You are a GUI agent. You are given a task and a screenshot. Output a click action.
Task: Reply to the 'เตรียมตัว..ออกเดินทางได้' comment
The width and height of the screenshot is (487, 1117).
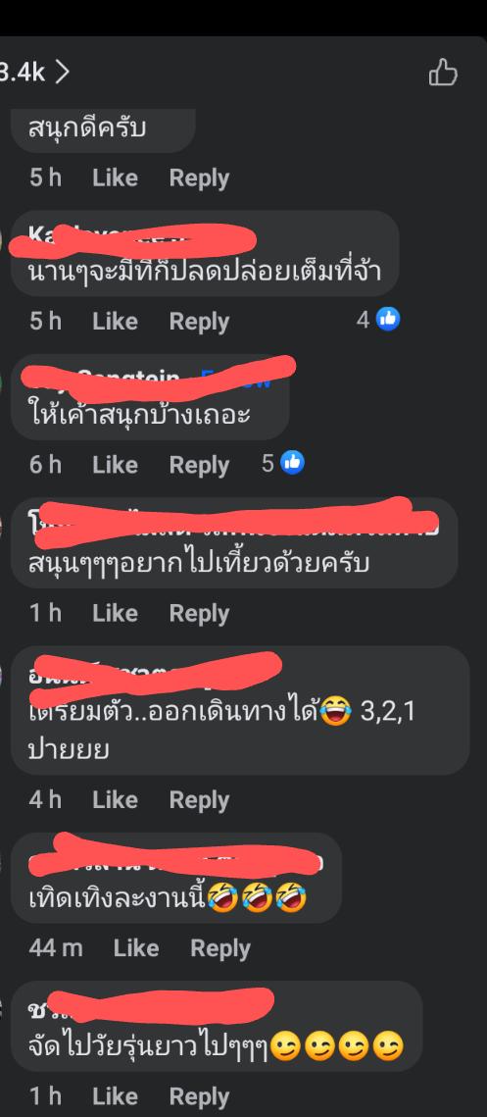[199, 800]
